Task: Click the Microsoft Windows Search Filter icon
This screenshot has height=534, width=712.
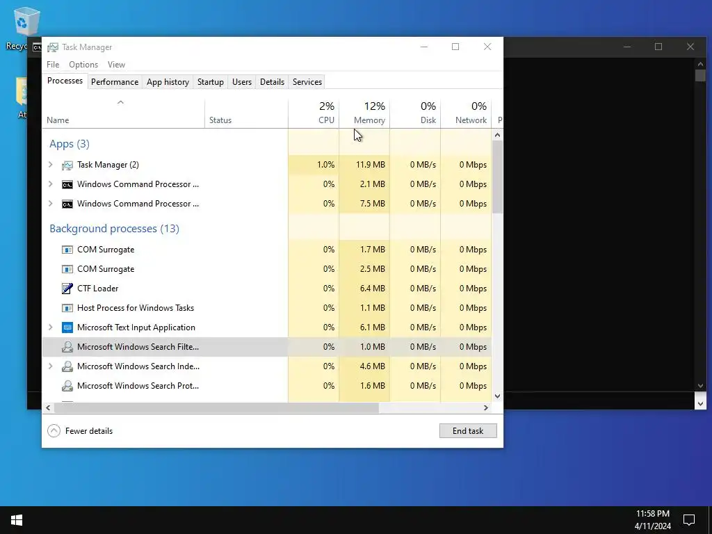Action: [67, 347]
